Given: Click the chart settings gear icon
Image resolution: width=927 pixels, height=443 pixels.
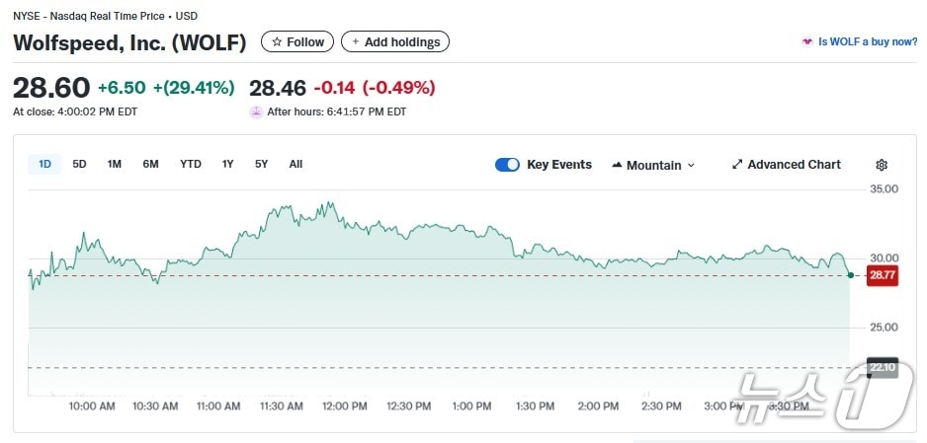Looking at the screenshot, I should point(882,165).
